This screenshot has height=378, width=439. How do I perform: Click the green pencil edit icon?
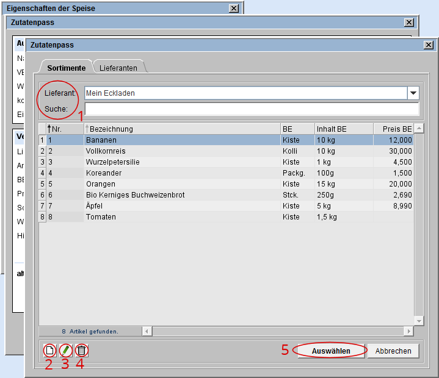[x=65, y=351]
